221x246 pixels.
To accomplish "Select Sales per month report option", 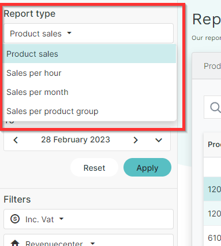I will click(89, 92).
